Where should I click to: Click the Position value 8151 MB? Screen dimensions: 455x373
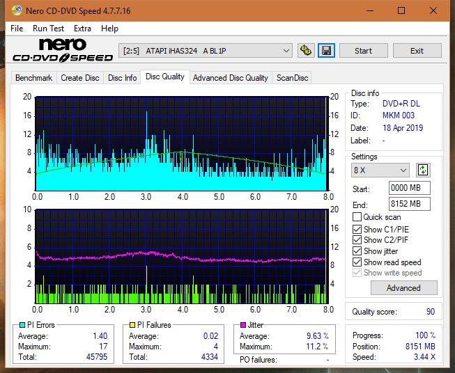[x=420, y=347]
